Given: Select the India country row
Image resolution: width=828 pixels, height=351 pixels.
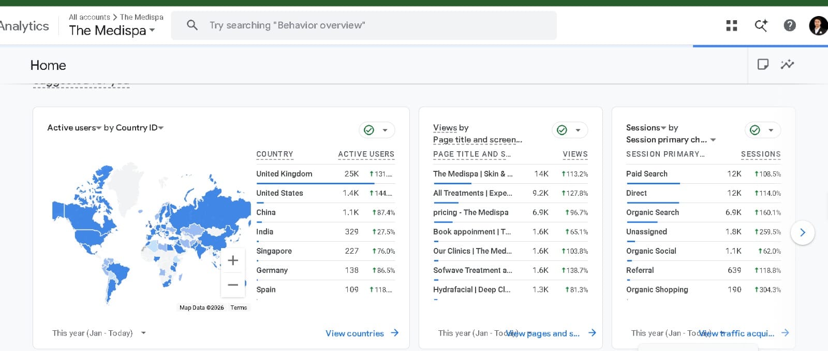Looking at the screenshot, I should coord(326,231).
